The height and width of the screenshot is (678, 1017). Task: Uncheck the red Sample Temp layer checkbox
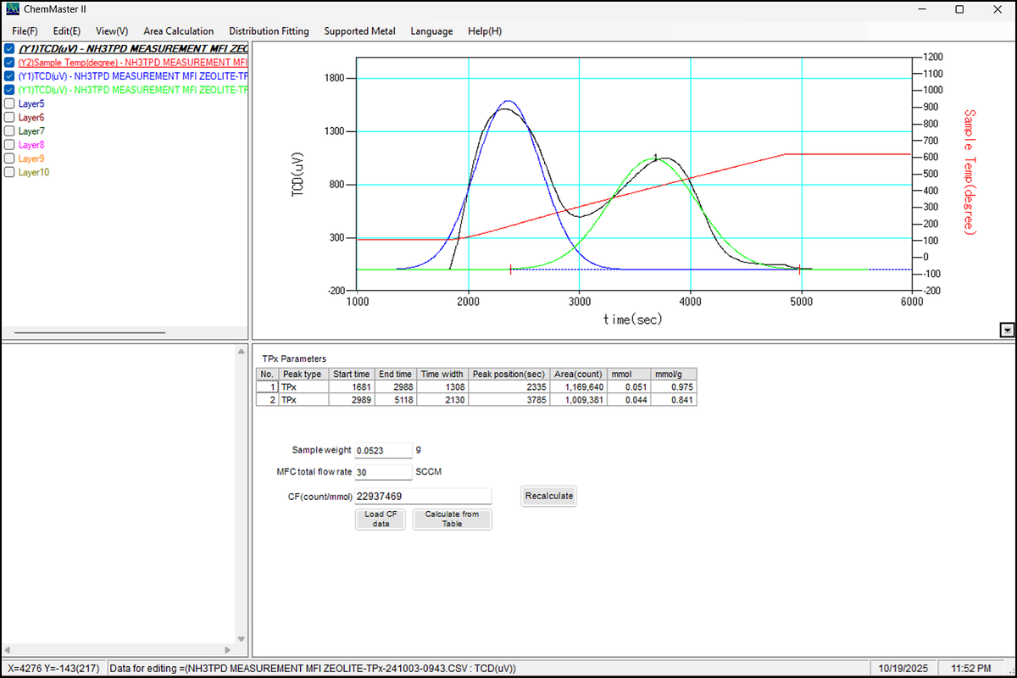point(9,63)
